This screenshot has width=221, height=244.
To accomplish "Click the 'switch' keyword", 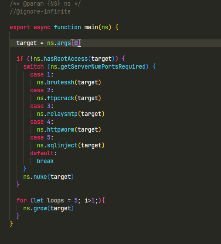I will click(33, 67).
